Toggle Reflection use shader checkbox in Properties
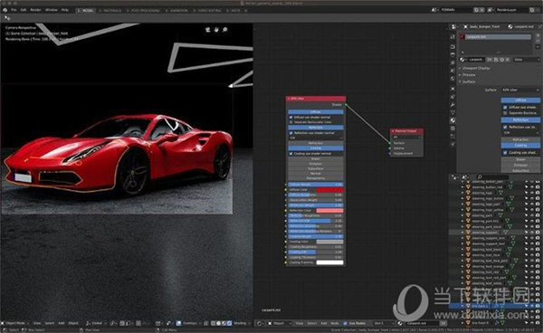Viewport: 543px width, 333px height. pyautogui.click(x=505, y=127)
